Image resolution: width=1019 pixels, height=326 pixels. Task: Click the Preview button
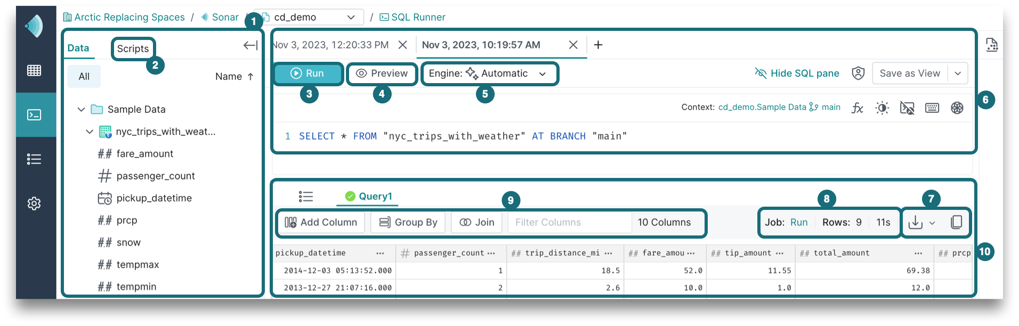[382, 74]
